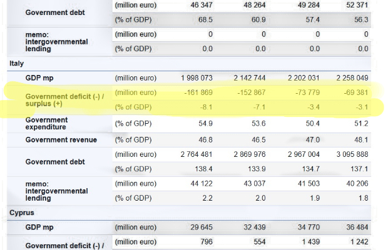388x250 pixels.
Task: Click Italy's GDP mp row label
Action: point(39,78)
